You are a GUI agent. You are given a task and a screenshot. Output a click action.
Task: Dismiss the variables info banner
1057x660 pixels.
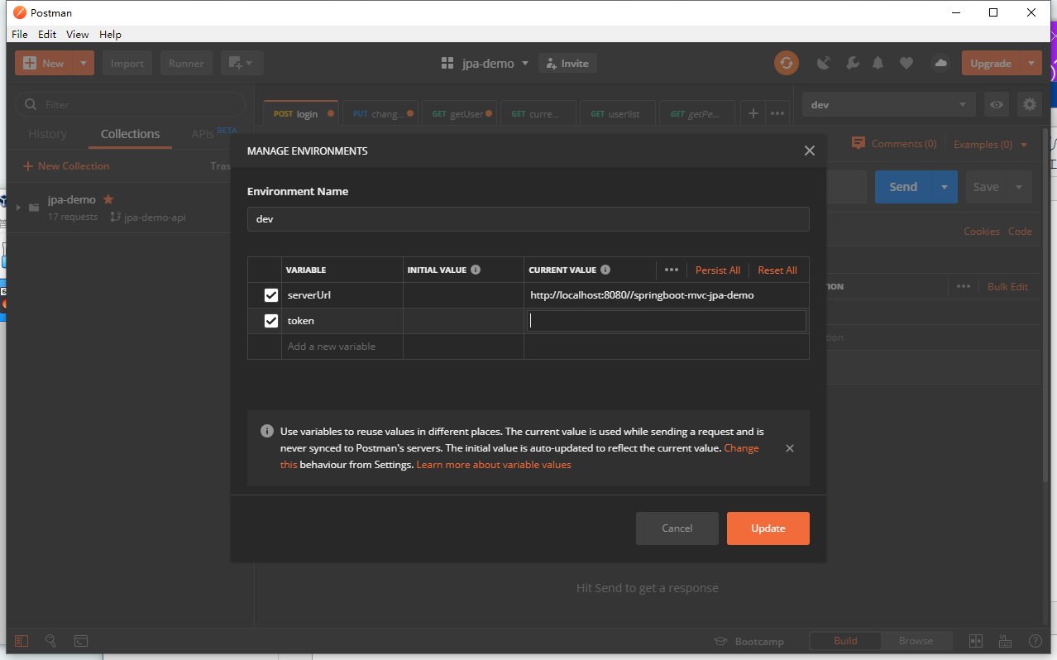[x=789, y=448]
